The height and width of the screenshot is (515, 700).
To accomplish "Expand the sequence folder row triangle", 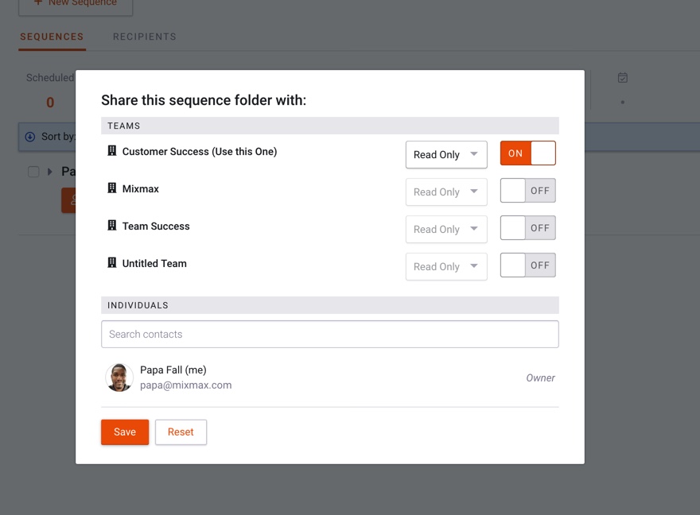I will (50, 172).
